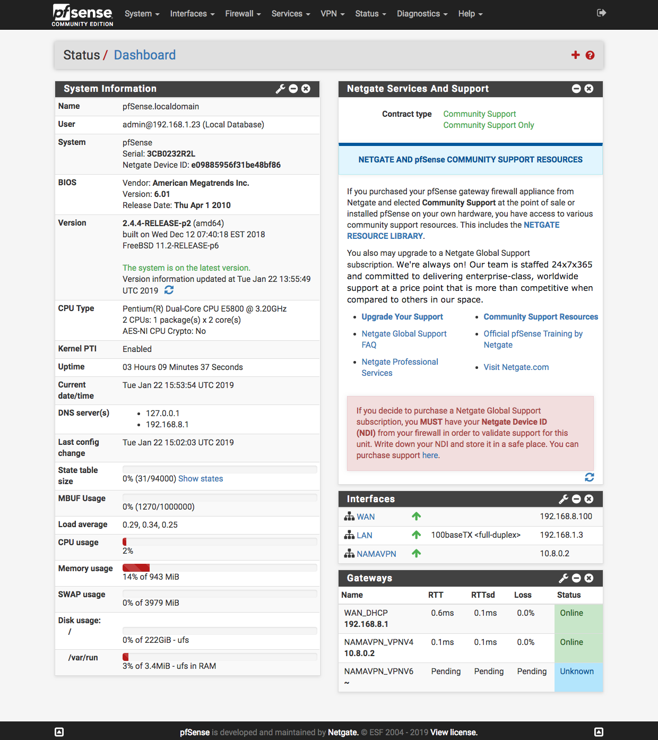Click the logout icon in the navbar
This screenshot has height=740, width=658.
(601, 13)
